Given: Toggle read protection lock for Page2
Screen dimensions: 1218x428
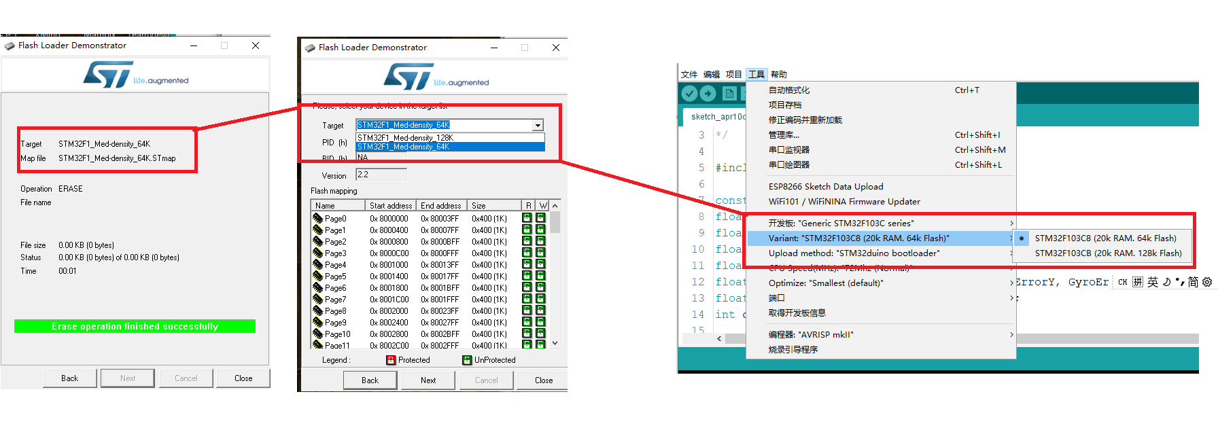Looking at the screenshot, I should [527, 241].
